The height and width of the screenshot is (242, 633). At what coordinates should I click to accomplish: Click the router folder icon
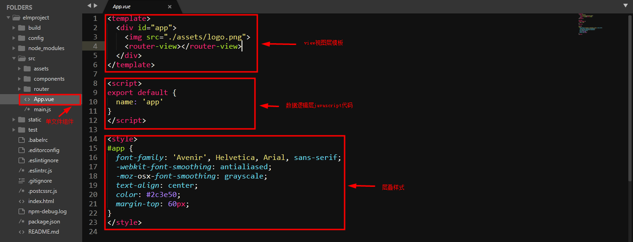tap(27, 89)
